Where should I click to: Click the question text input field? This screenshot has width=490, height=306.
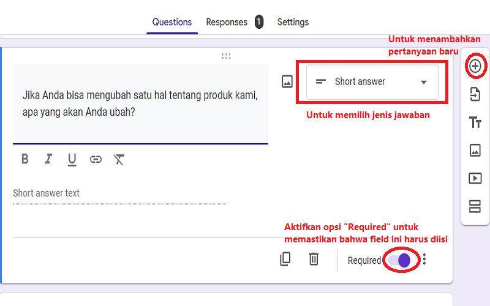click(141, 104)
